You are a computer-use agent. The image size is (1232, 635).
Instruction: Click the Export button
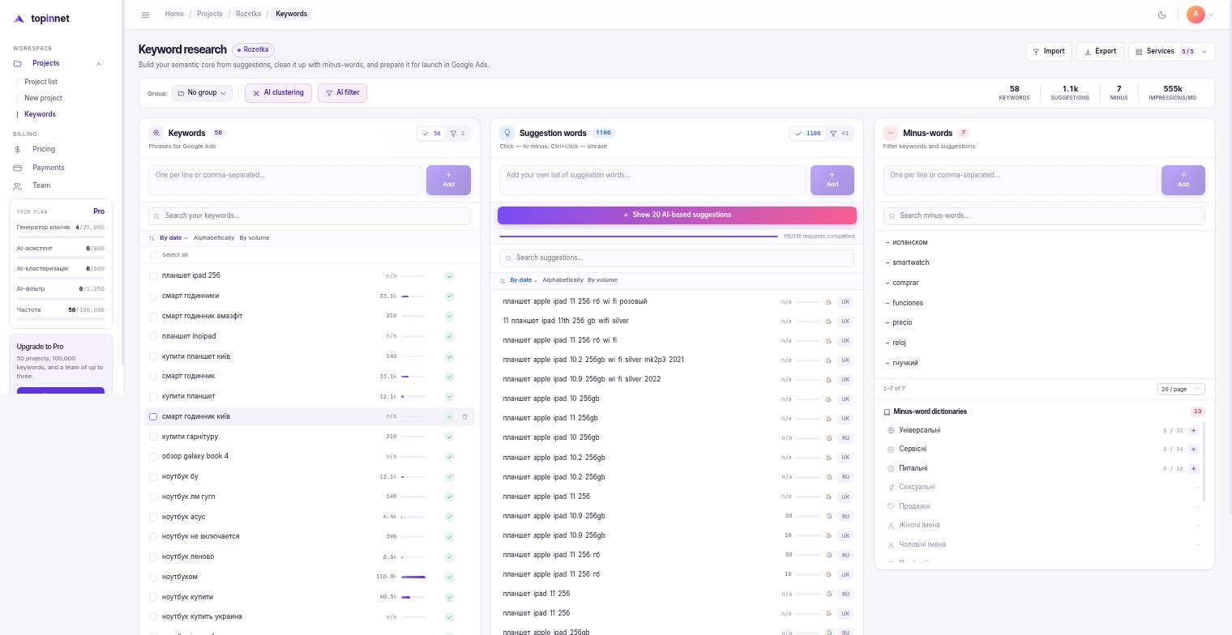pyautogui.click(x=1100, y=51)
